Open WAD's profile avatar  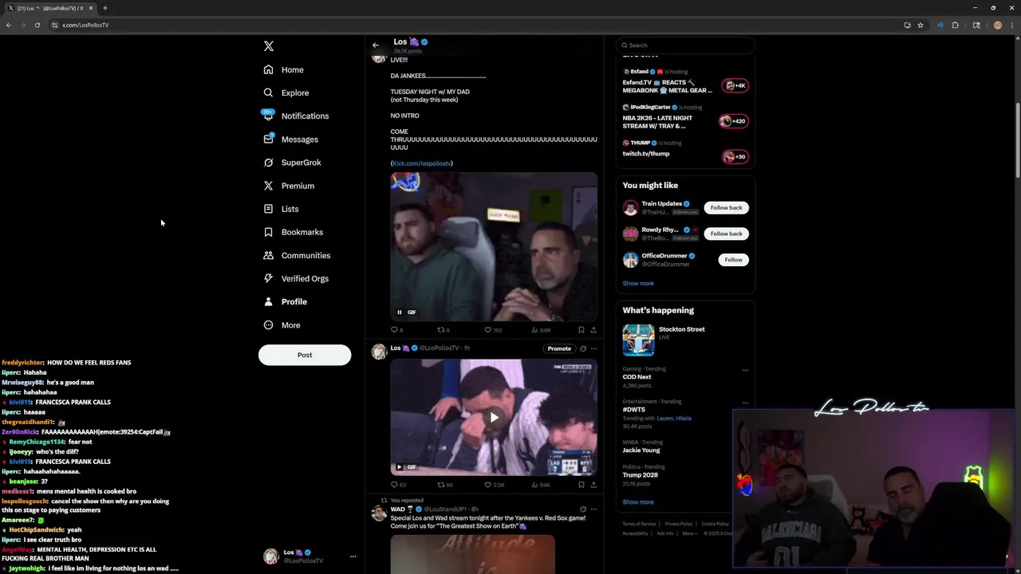(379, 513)
